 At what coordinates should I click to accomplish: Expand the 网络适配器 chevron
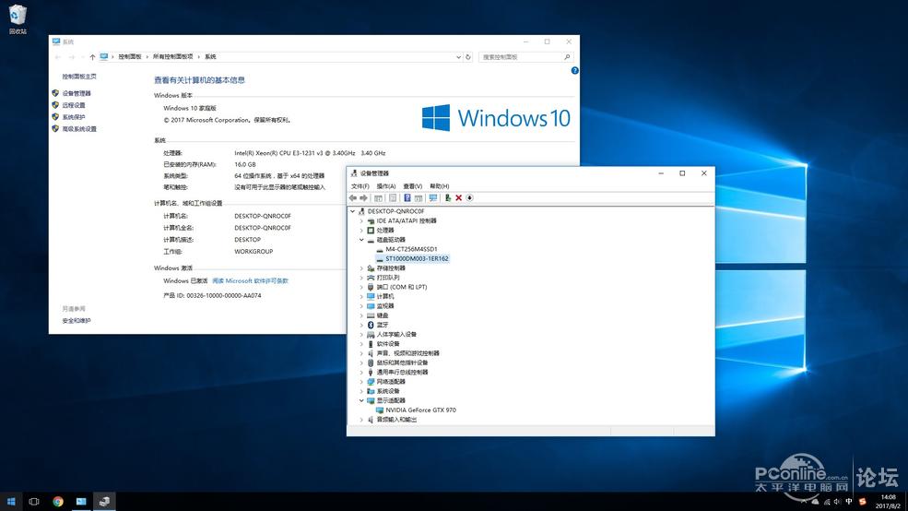tap(361, 382)
